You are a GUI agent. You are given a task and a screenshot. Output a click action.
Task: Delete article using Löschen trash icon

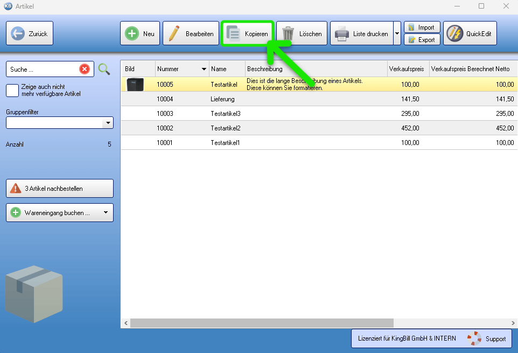click(302, 33)
